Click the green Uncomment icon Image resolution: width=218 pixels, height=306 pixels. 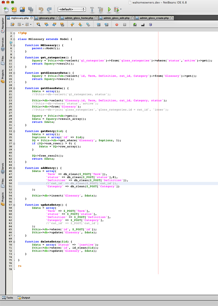point(135,25)
